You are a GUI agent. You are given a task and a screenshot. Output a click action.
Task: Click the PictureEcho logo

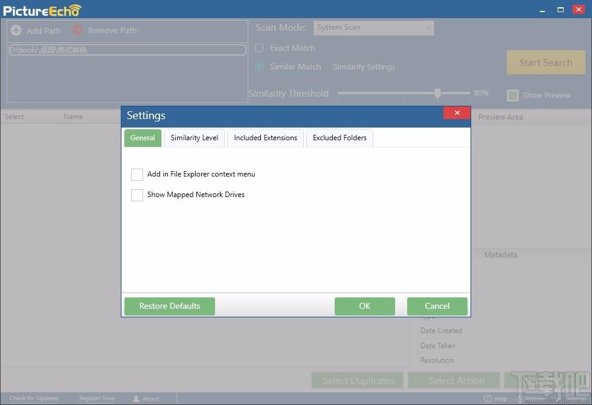coord(42,10)
